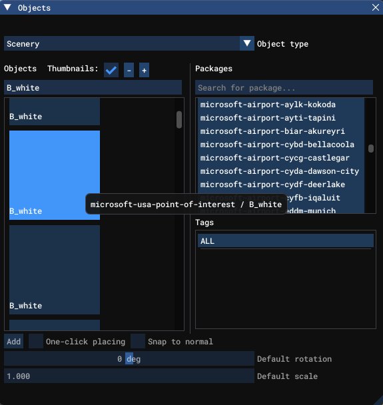The image size is (383, 405).
Task: Collapse the Objects window with the title triangle
Action: click(7, 7)
